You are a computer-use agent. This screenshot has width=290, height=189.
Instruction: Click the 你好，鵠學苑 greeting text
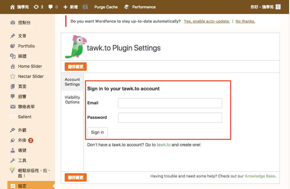[x=262, y=7]
